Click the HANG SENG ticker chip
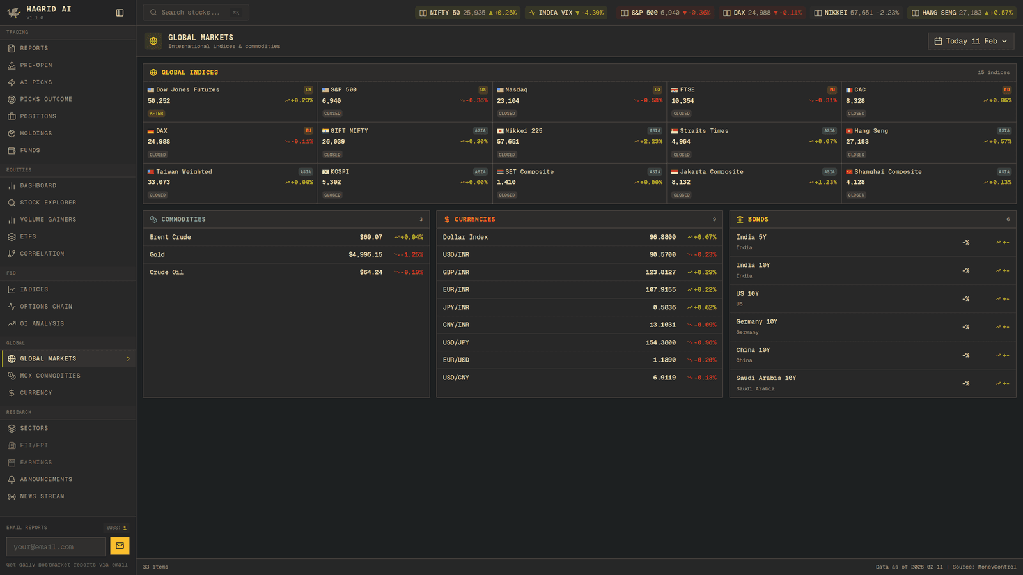Viewport: 1023px width, 575px height. point(962,13)
